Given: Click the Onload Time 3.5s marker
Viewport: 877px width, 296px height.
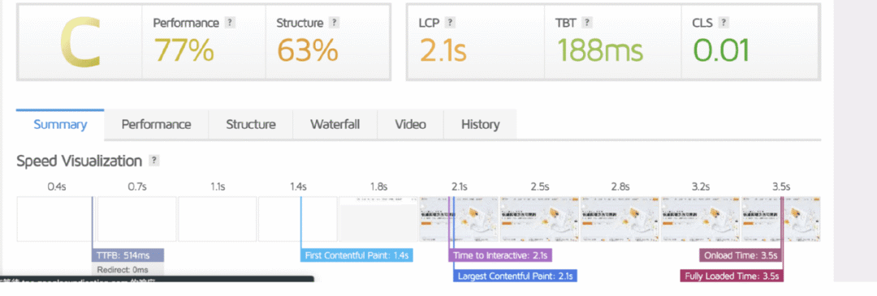Looking at the screenshot, I should pos(741,255).
